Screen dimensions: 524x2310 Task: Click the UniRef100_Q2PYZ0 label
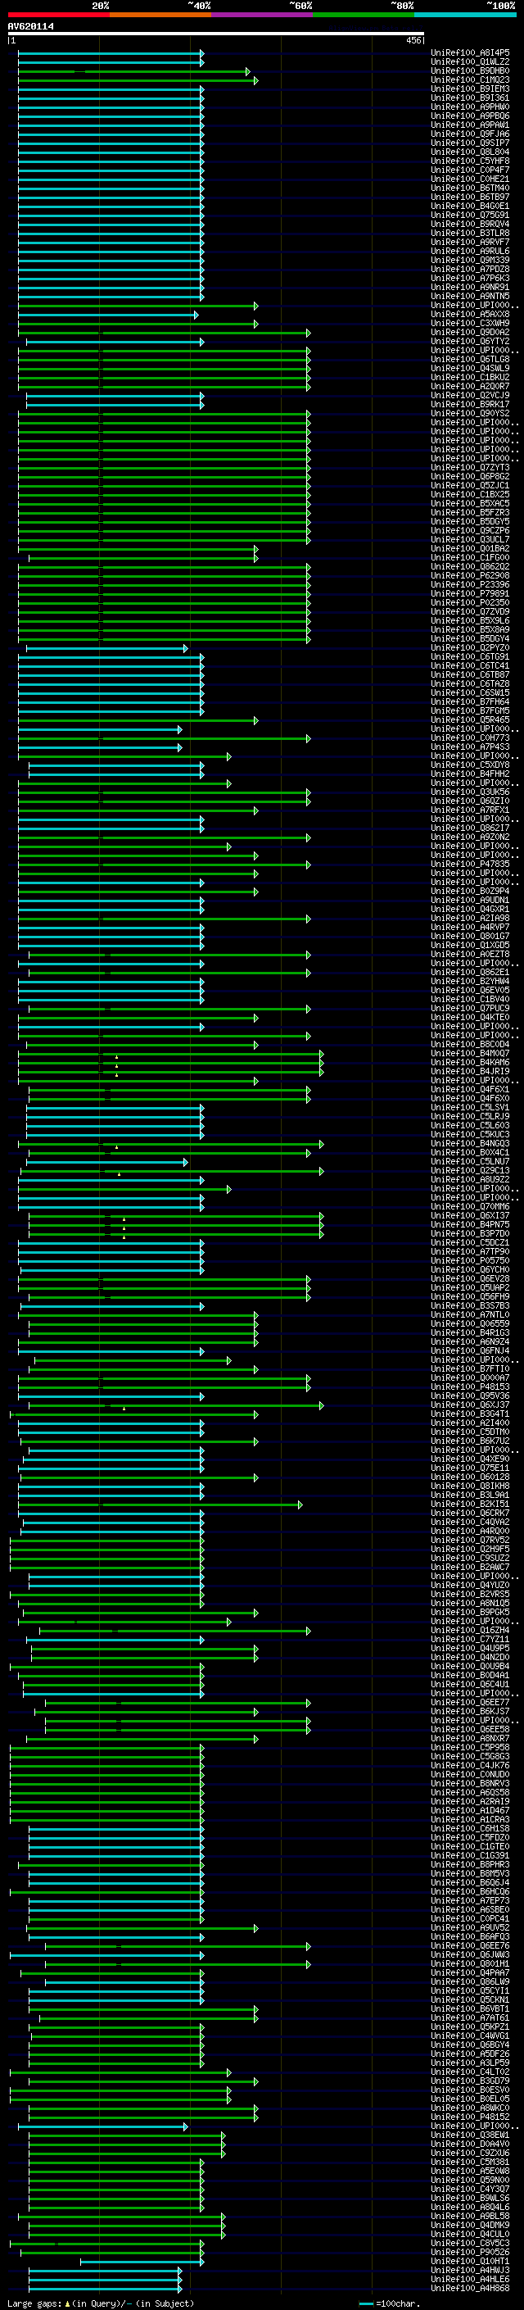click(x=470, y=647)
